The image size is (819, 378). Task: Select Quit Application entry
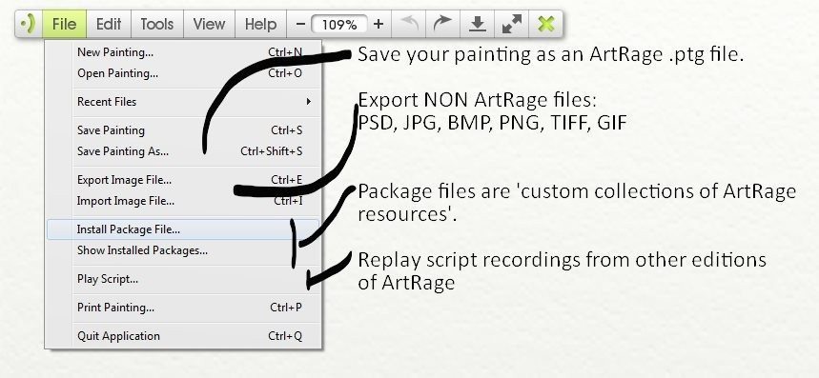click(x=183, y=336)
